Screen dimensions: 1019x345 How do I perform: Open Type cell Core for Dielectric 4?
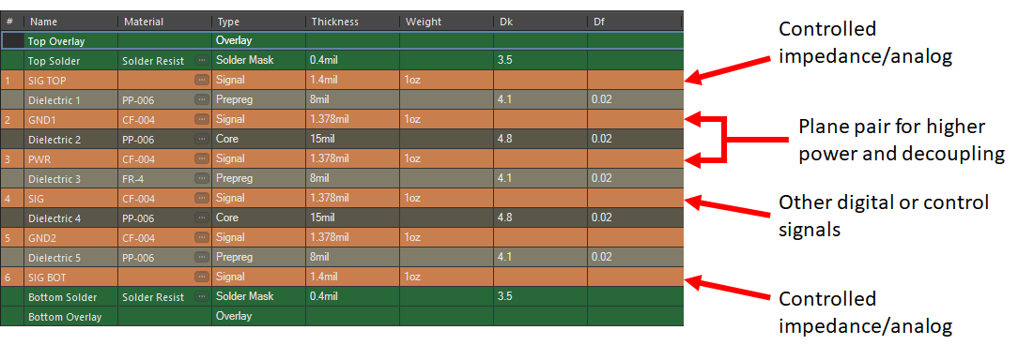258,217
